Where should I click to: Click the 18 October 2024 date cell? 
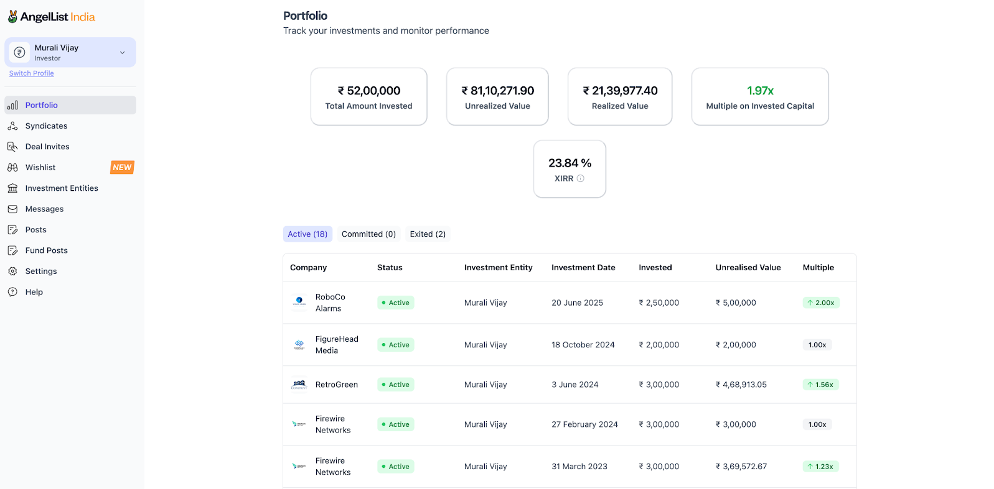pyautogui.click(x=583, y=345)
